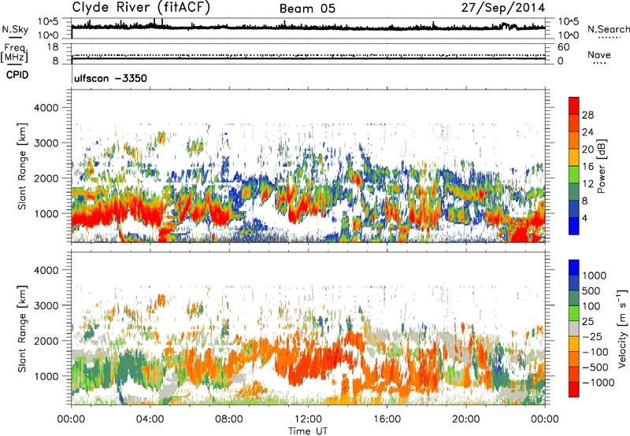Click the "08:00" time axis tick

[x=229, y=419]
